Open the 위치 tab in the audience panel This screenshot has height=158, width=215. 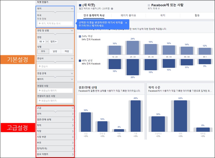coord(163,15)
